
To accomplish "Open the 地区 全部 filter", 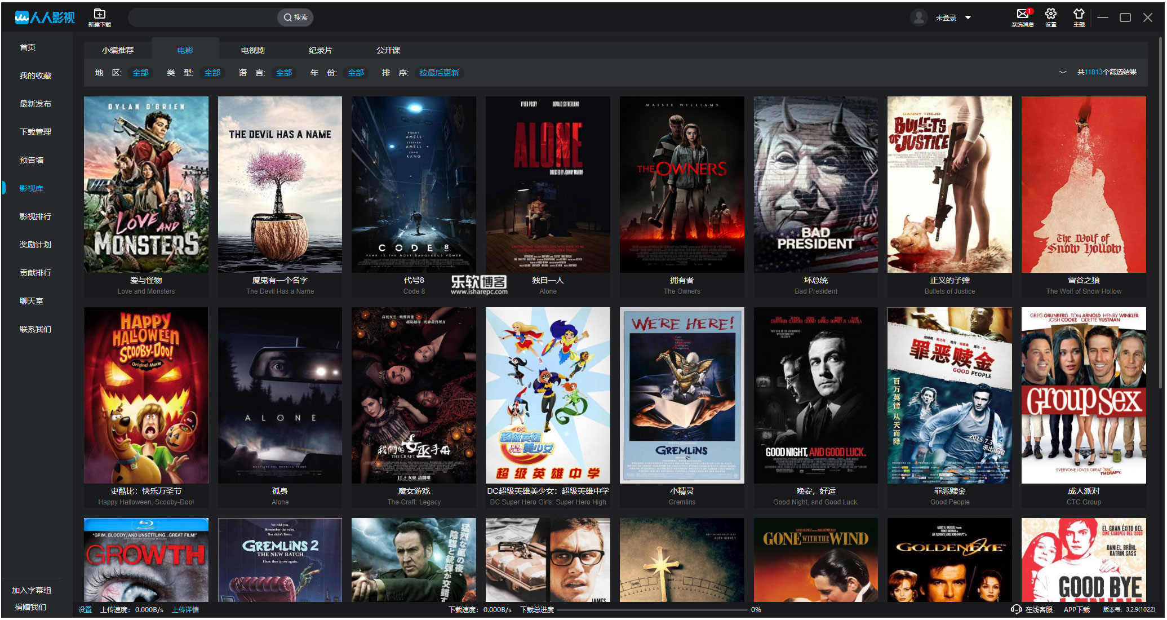I will click(x=140, y=73).
